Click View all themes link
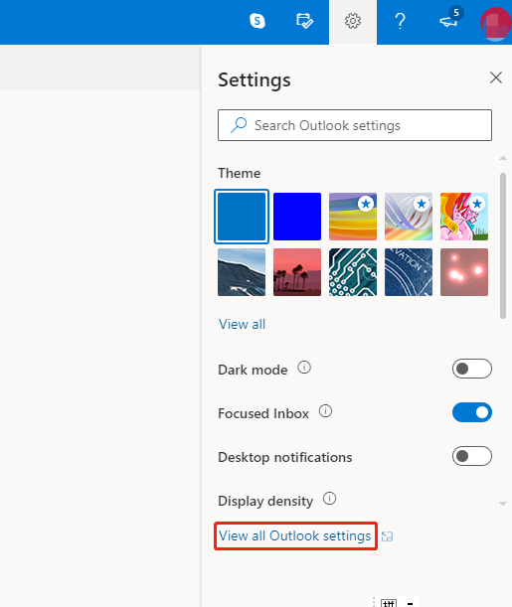The image size is (512, 607). tap(242, 324)
